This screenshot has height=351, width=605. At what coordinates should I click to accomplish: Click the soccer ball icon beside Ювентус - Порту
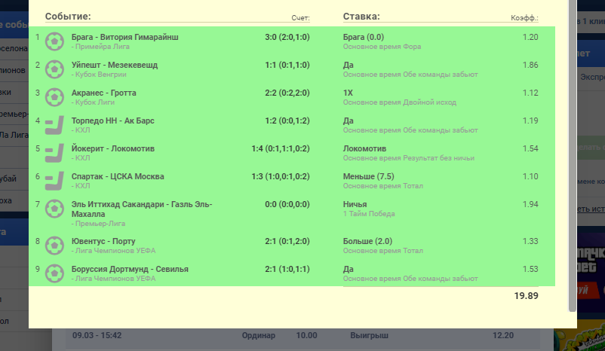54,246
